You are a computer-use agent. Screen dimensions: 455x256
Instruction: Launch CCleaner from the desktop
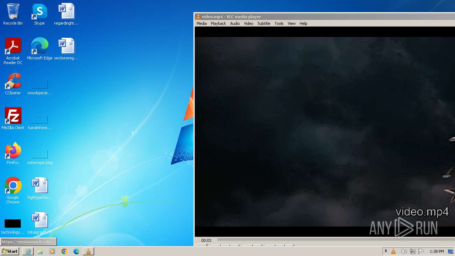click(13, 84)
